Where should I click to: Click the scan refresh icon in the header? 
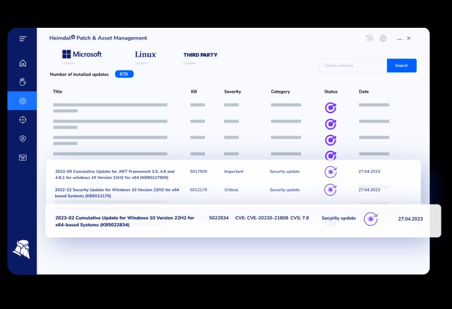coord(370,38)
